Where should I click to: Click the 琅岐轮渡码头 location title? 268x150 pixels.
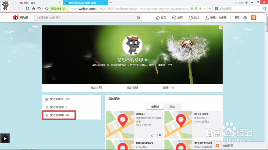pyautogui.click(x=145, y=143)
